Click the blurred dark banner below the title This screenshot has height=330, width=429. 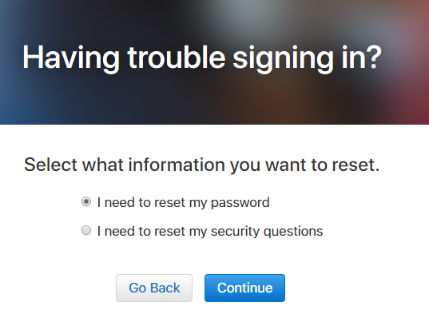coord(214,100)
